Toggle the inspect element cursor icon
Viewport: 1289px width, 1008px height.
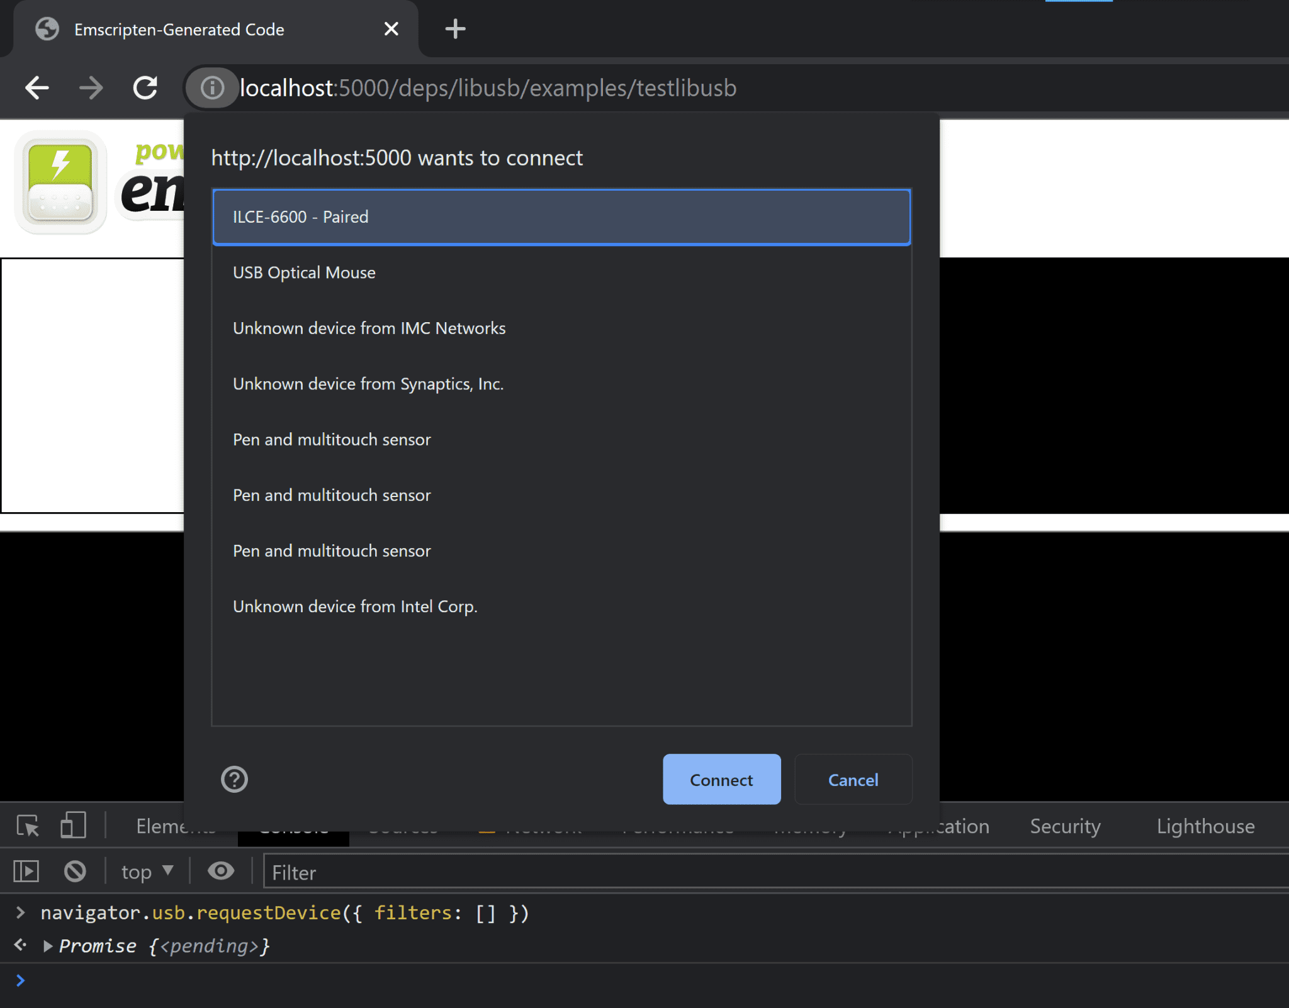(30, 825)
